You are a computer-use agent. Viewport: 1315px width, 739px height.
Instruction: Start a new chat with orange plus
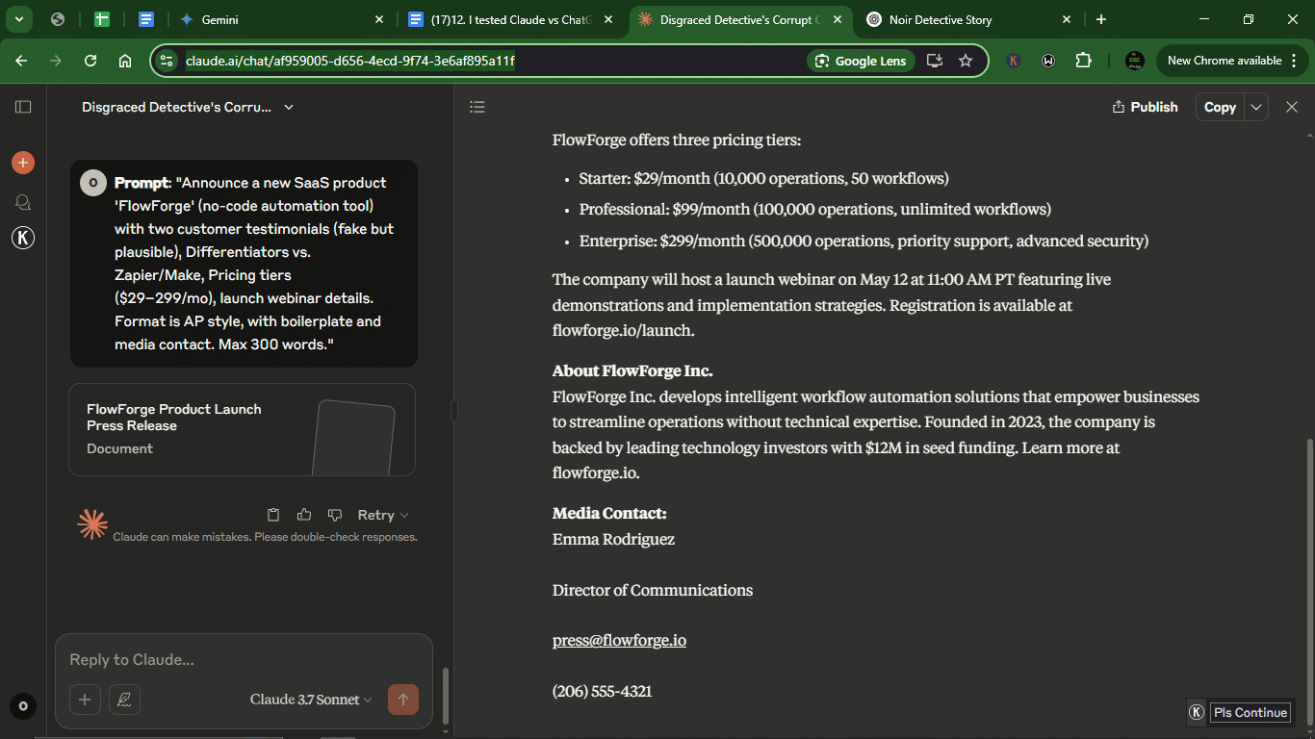pyautogui.click(x=23, y=163)
